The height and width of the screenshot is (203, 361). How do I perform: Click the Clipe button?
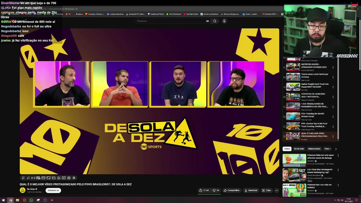pos(267,190)
